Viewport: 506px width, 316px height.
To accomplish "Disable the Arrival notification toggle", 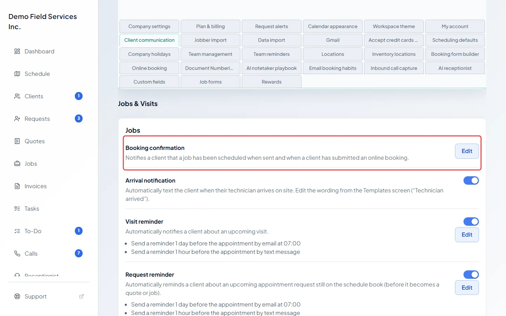I will [471, 180].
